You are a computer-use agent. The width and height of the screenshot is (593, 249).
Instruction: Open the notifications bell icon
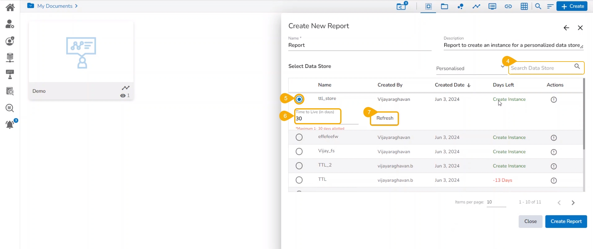pos(10,125)
